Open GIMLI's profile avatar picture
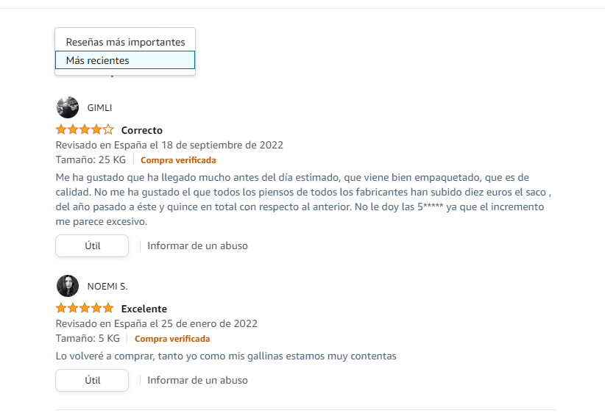 [68, 107]
